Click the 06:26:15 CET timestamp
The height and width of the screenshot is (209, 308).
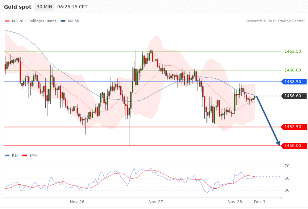click(72, 7)
